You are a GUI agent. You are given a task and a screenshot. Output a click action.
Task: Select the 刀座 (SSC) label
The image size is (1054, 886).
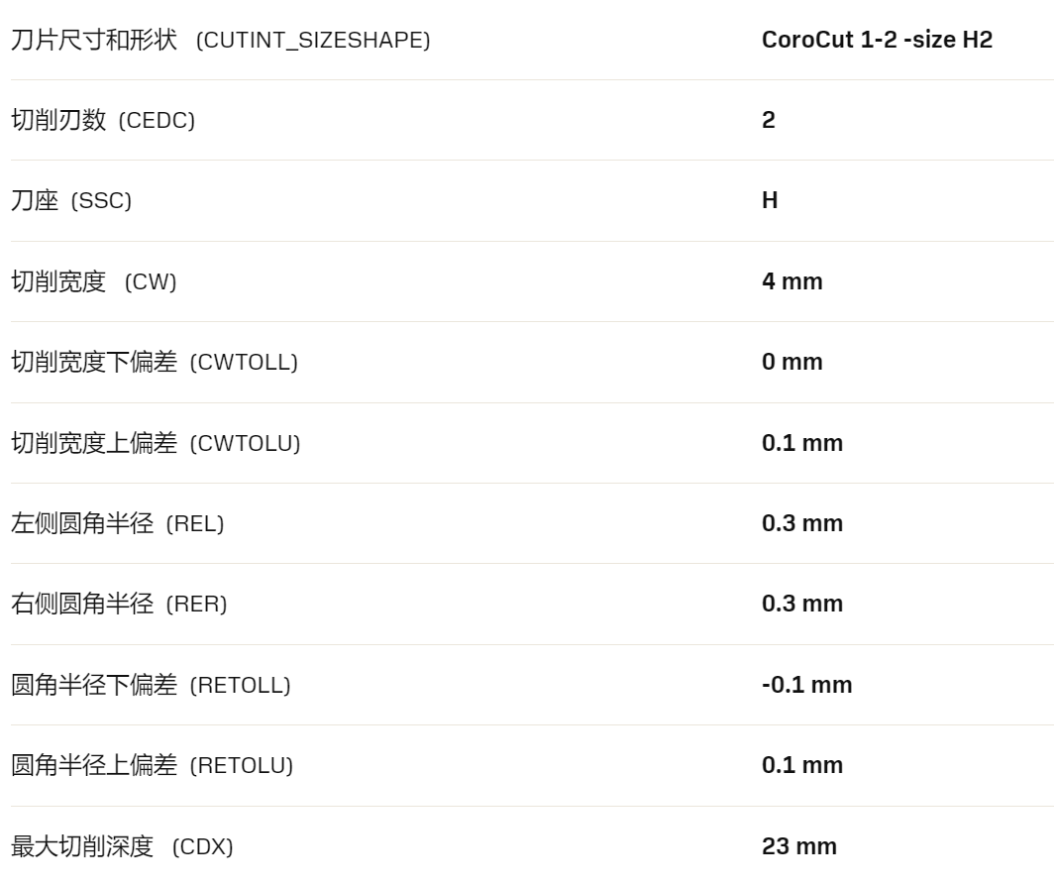[x=71, y=200]
